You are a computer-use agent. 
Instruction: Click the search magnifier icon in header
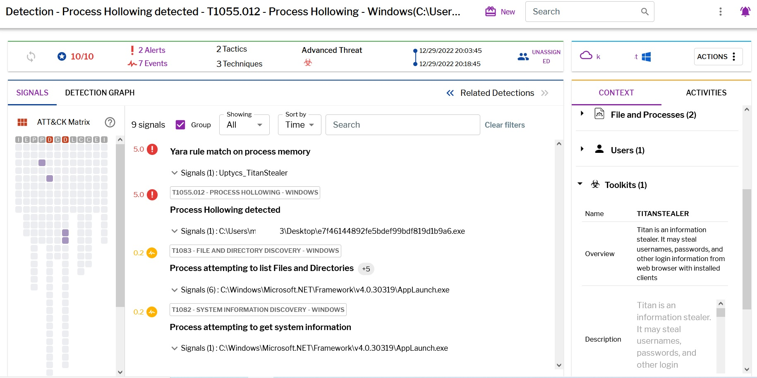click(644, 12)
